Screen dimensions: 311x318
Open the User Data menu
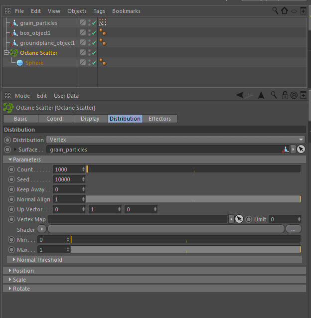pyautogui.click(x=66, y=96)
